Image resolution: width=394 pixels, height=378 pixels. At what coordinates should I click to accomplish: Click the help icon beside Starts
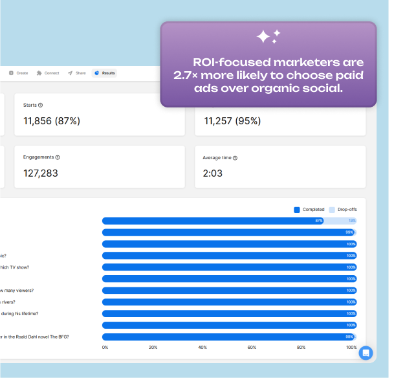coord(41,105)
